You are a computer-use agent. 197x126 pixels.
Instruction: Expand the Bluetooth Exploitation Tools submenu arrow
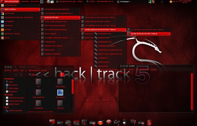tap(170, 30)
